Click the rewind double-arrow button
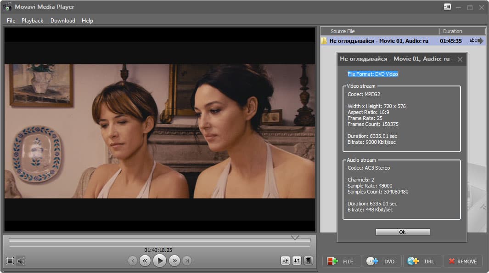Screen dimensions: 489x273 [x=145, y=261]
